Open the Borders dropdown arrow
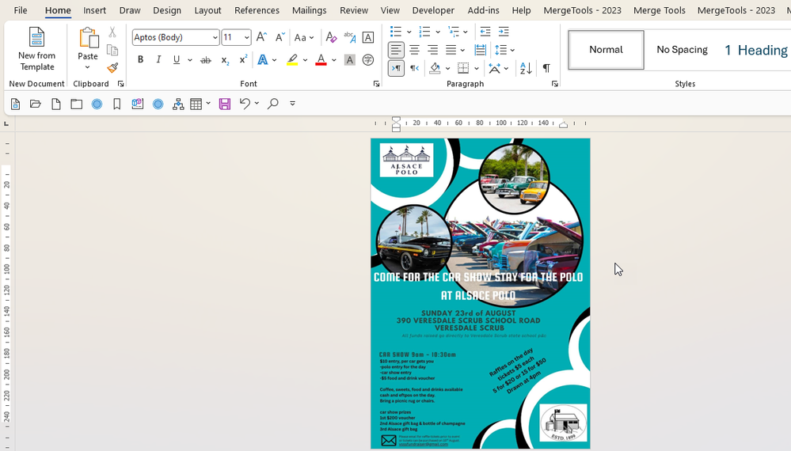This screenshot has height=451, width=791. tap(476, 68)
